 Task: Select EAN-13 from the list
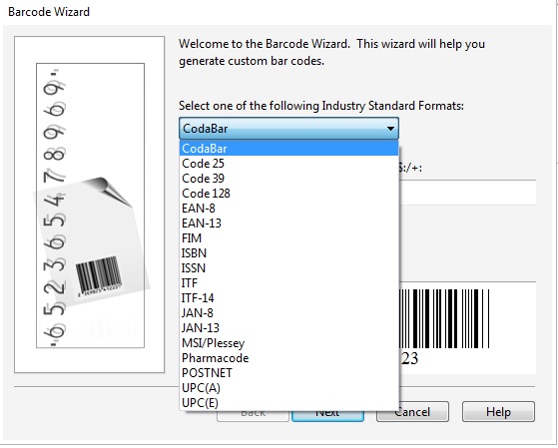pyautogui.click(x=288, y=224)
